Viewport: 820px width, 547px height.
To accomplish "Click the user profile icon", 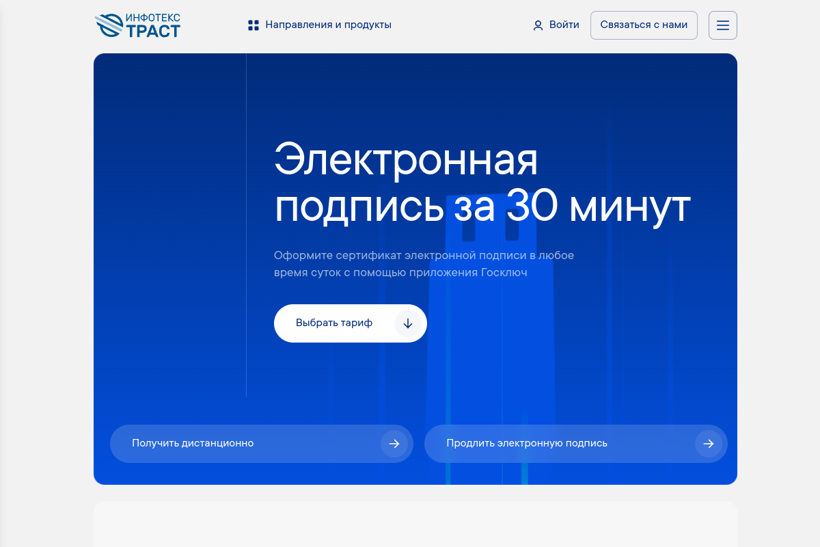I will [538, 25].
